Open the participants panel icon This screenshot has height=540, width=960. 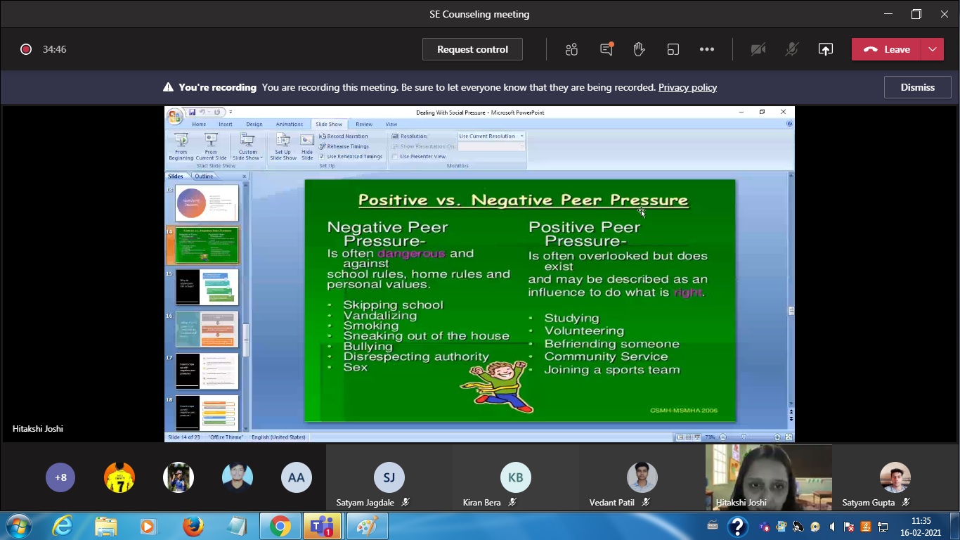coord(571,49)
